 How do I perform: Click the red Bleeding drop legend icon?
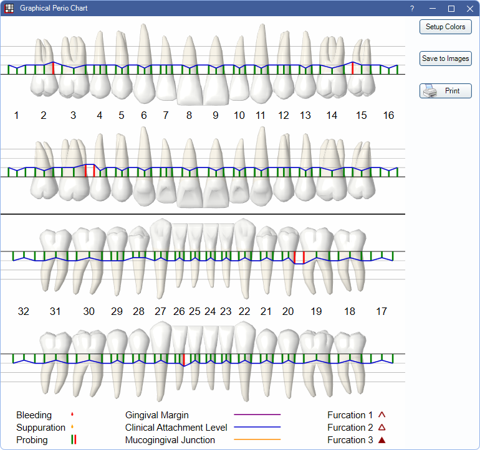click(73, 415)
